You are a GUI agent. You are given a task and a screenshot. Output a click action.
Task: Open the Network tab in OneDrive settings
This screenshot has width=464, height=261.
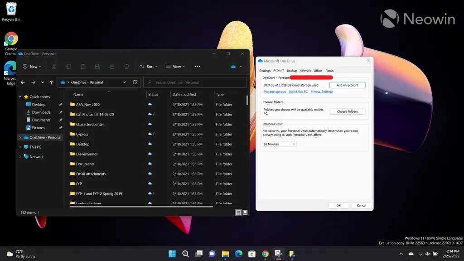(305, 71)
